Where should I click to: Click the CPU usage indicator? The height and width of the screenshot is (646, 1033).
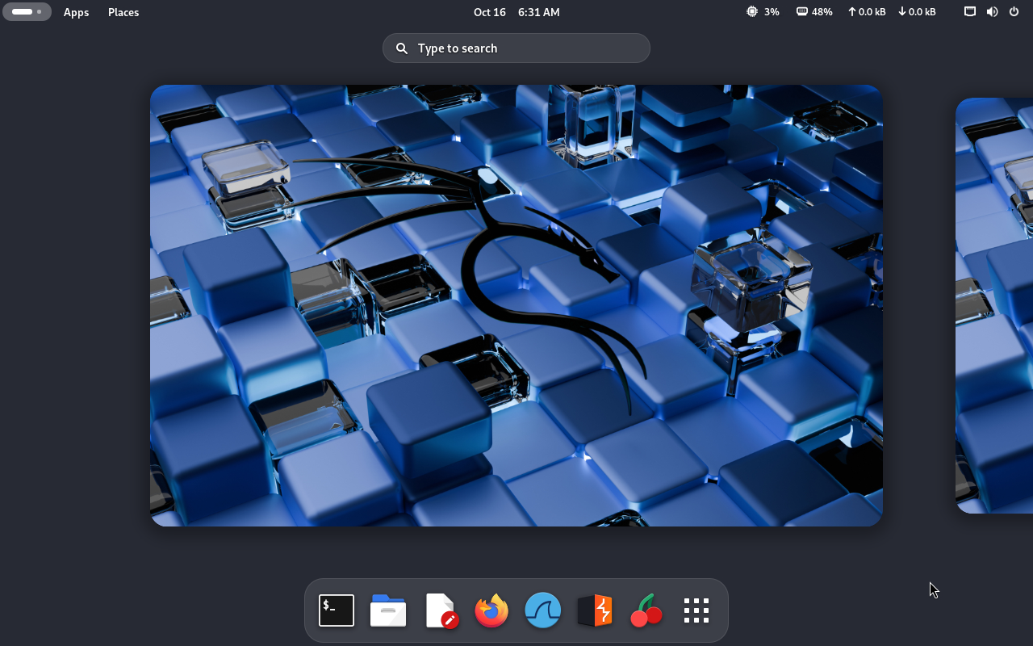coord(763,12)
